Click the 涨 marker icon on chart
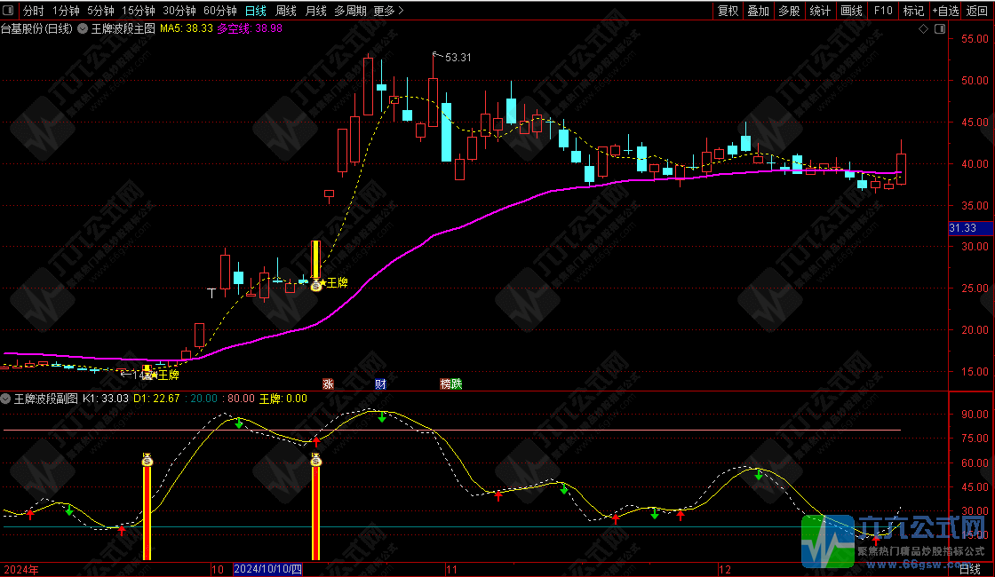Screen dimensions: 995x577 [x=328, y=383]
